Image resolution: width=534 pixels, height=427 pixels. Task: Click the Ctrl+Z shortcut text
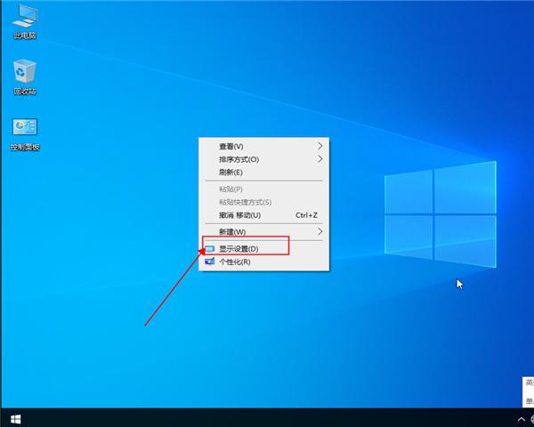306,215
